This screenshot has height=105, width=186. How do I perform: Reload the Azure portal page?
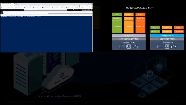point(6,6)
